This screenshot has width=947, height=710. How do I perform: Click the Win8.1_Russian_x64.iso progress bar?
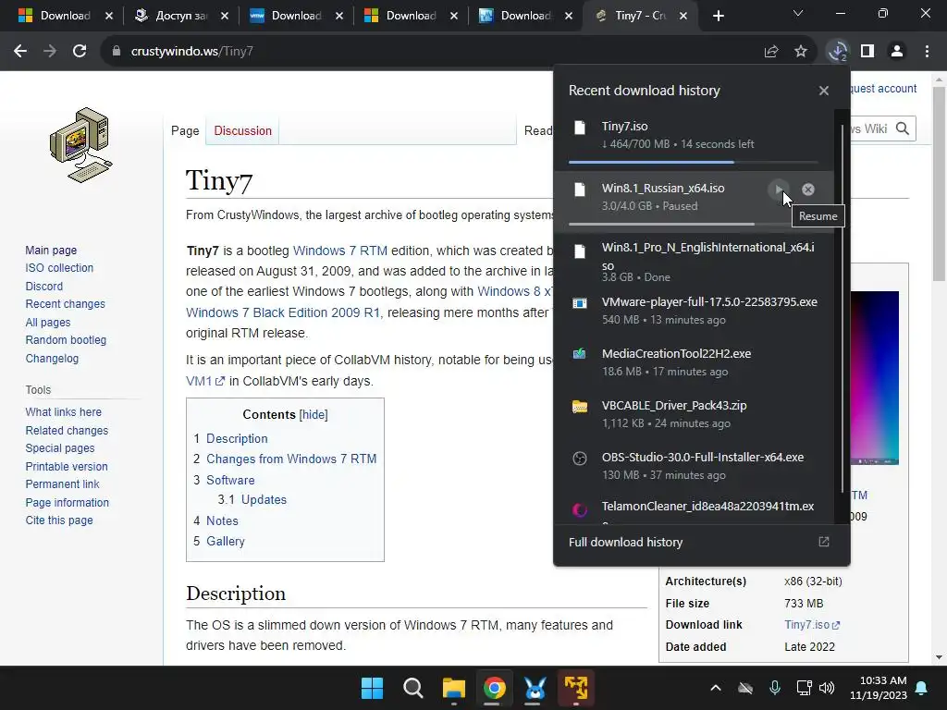(x=682, y=224)
